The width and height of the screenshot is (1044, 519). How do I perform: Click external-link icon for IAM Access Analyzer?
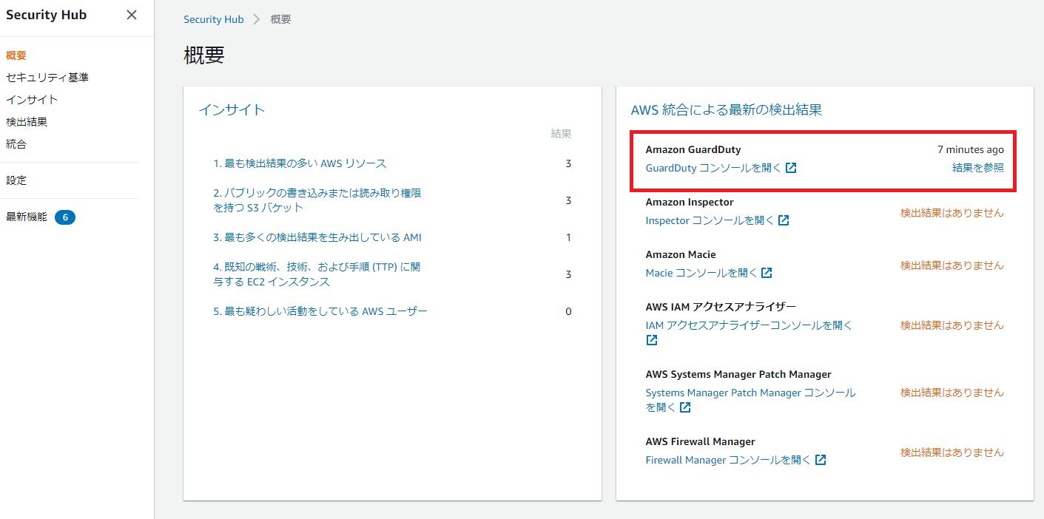(x=652, y=340)
